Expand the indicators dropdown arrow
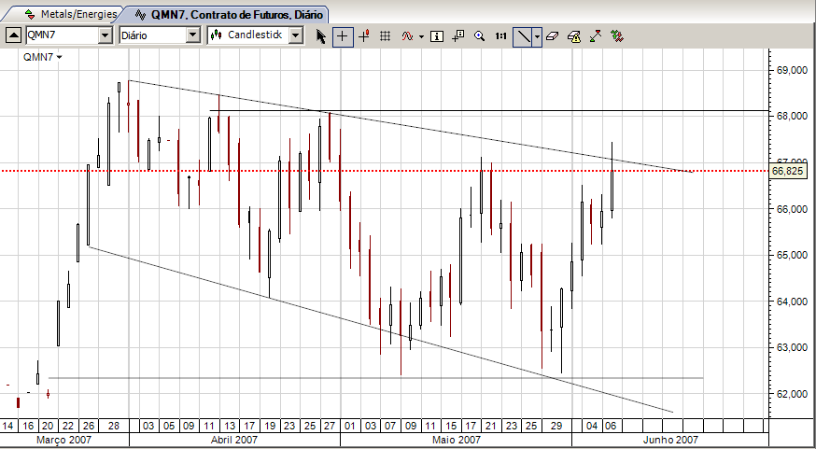The width and height of the screenshot is (816, 449). pos(421,37)
